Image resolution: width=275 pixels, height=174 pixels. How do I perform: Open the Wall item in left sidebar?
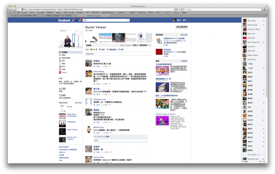click(70, 52)
